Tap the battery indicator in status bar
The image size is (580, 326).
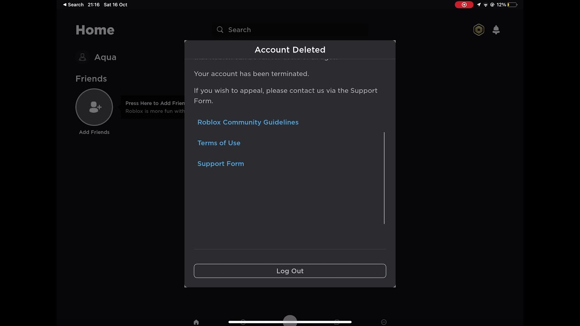click(512, 5)
